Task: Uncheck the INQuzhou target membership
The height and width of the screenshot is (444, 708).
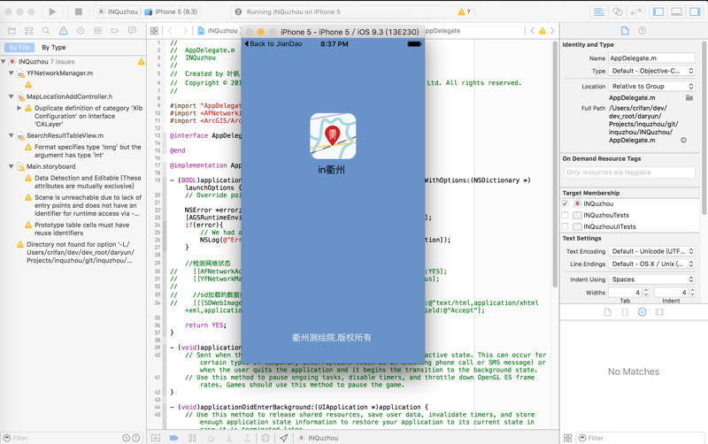Action: 566,203
